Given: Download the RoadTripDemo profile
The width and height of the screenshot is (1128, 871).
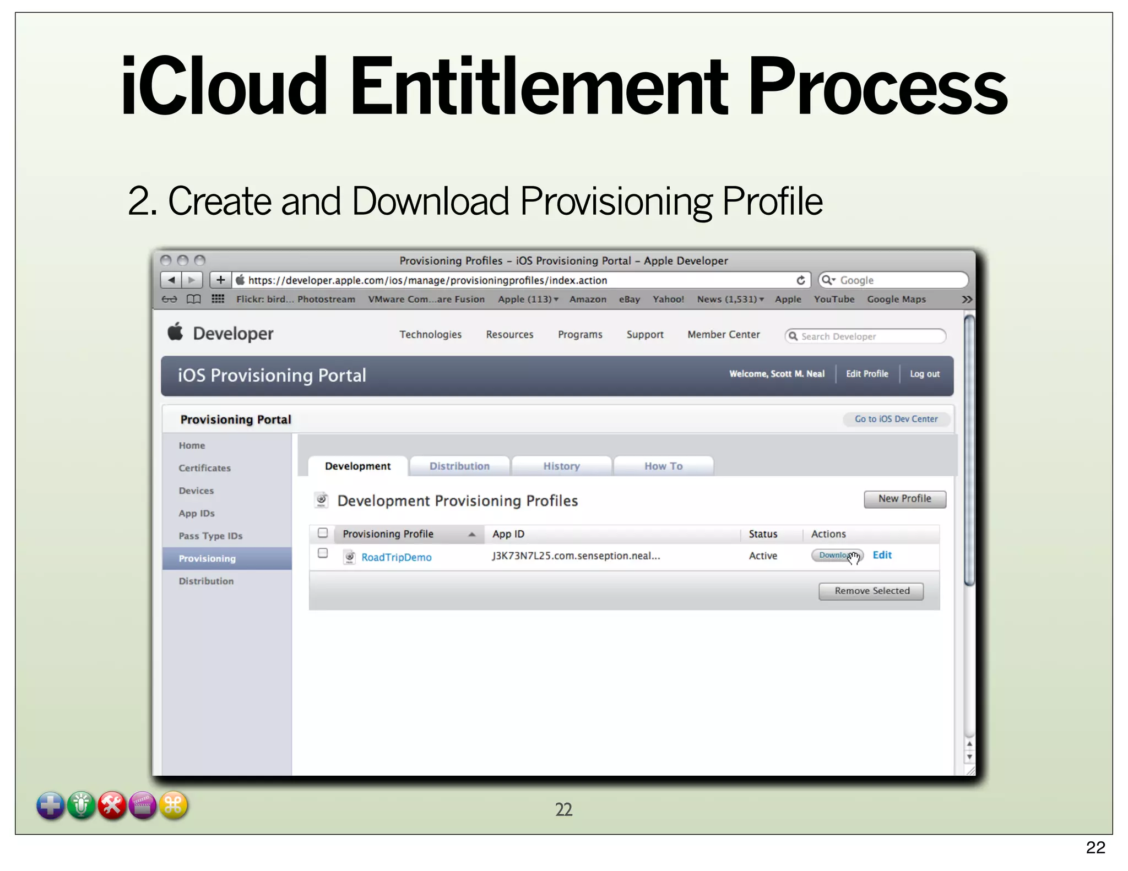Looking at the screenshot, I should click(x=837, y=555).
